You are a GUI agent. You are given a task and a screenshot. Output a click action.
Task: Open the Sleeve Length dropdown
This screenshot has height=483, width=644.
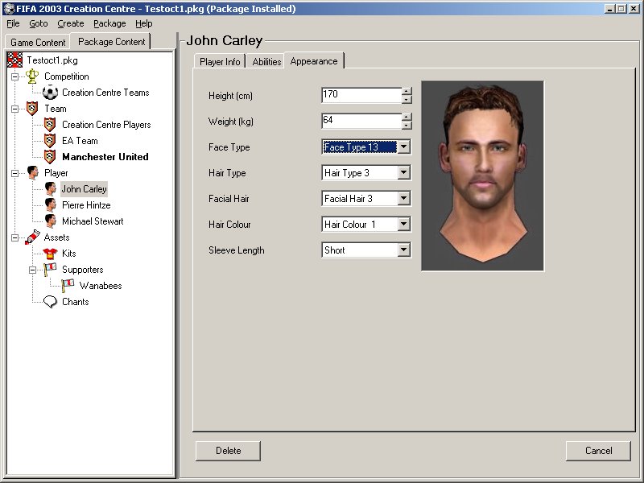(404, 250)
